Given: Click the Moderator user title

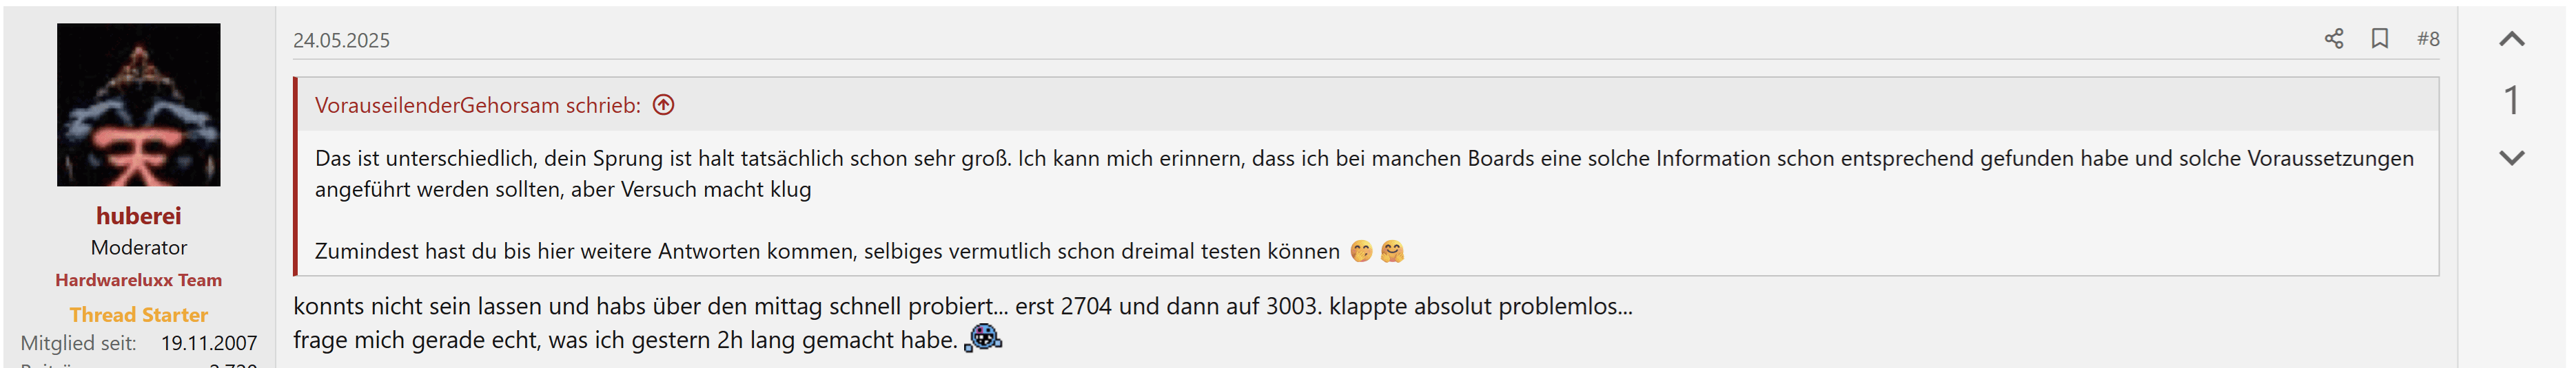Looking at the screenshot, I should 139,248.
